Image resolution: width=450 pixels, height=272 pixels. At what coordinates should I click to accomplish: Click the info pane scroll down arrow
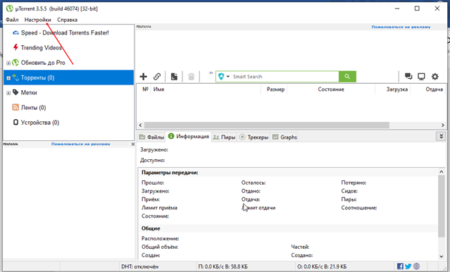[x=441, y=256]
